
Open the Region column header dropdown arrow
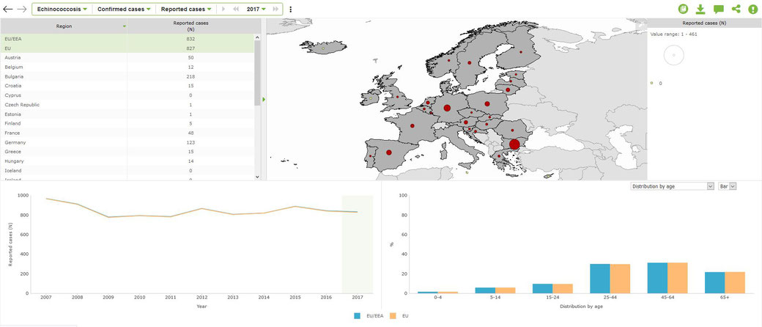click(x=125, y=26)
